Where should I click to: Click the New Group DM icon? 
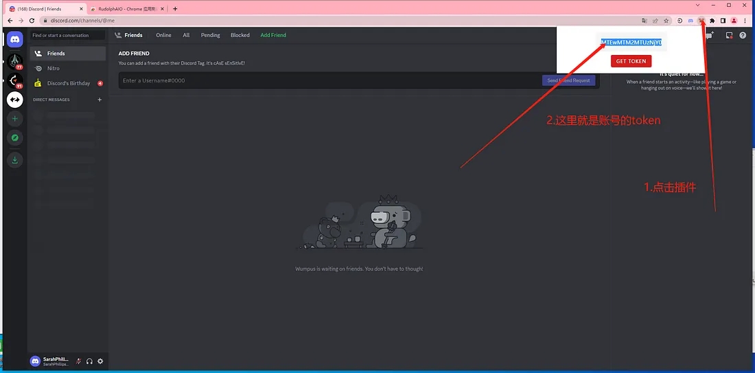tap(711, 35)
